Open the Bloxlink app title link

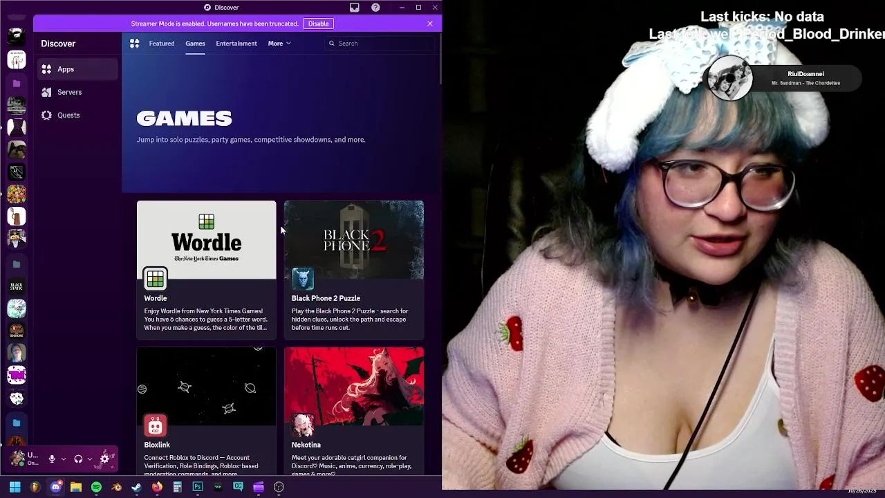pyautogui.click(x=157, y=445)
